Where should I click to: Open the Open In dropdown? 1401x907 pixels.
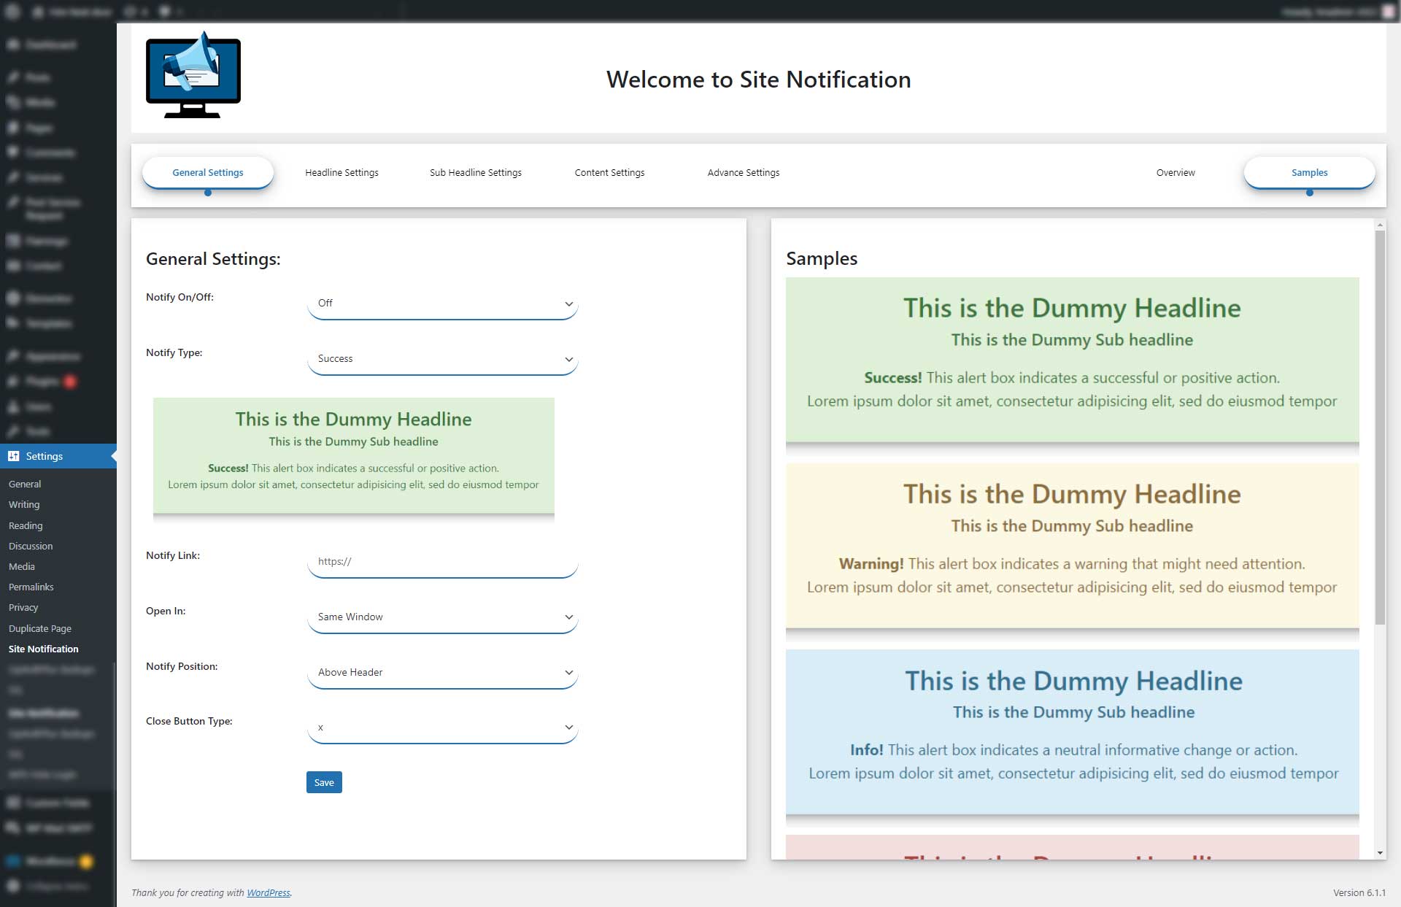[442, 617]
